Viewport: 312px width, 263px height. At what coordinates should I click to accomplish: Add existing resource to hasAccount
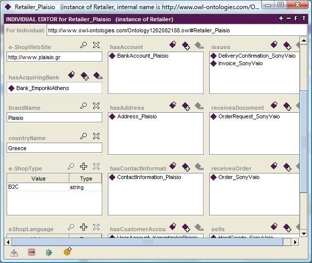[x=186, y=46]
